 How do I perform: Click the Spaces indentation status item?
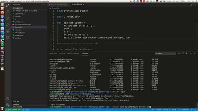[166, 110]
